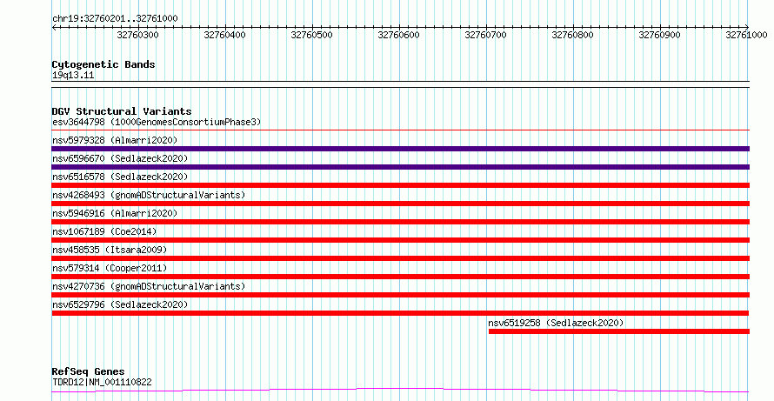Open the DGV Structural Variants track title
This screenshot has height=401, width=774.
pos(122,111)
